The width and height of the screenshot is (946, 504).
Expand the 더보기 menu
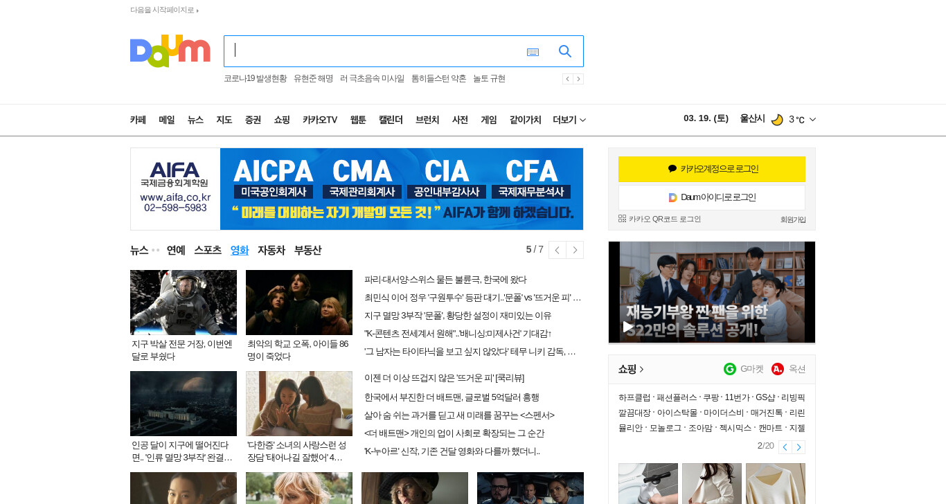(x=569, y=120)
